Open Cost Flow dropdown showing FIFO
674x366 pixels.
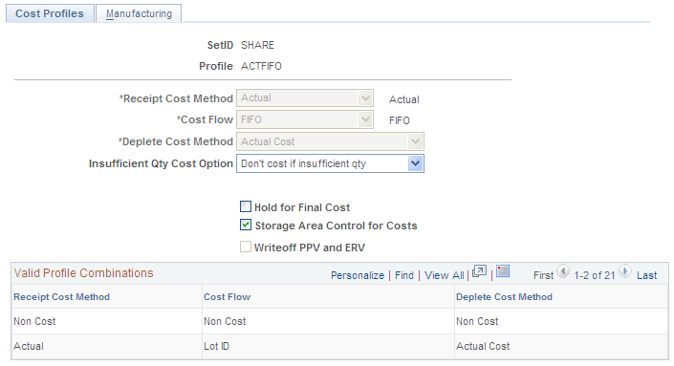[x=305, y=119]
